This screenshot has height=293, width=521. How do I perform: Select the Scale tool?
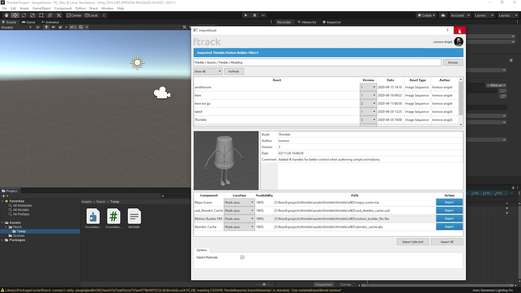coord(32,15)
